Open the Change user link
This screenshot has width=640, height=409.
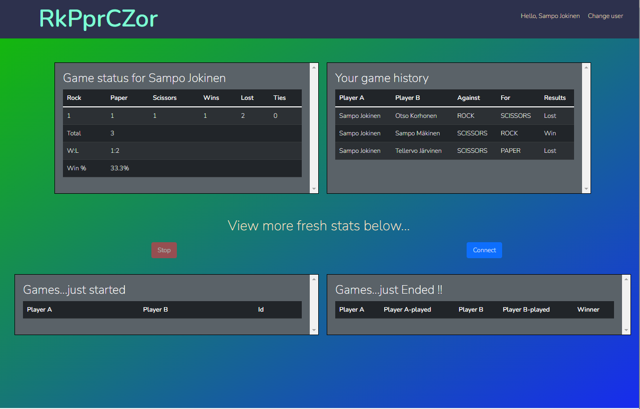(x=605, y=16)
